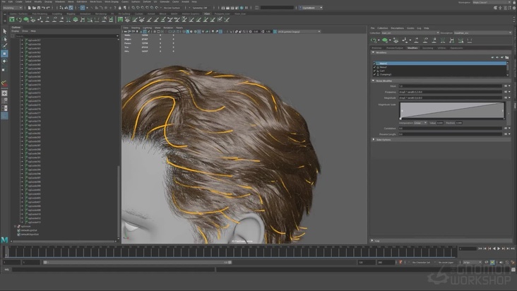The width and height of the screenshot is (517, 291).
Task: Click the Open Scene folder icon
Action: 34,8
